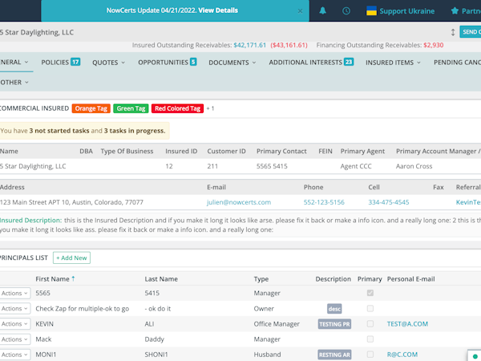
Task: Click the up-down arrows collapse icon
Action: (453, 32)
